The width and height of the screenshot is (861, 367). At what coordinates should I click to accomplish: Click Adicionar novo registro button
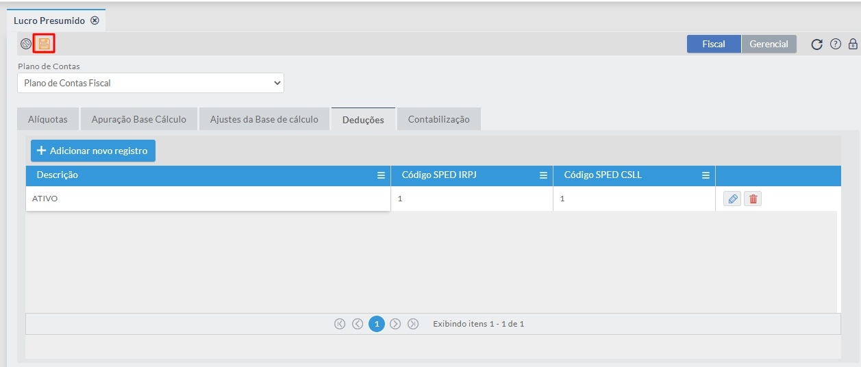click(x=93, y=151)
